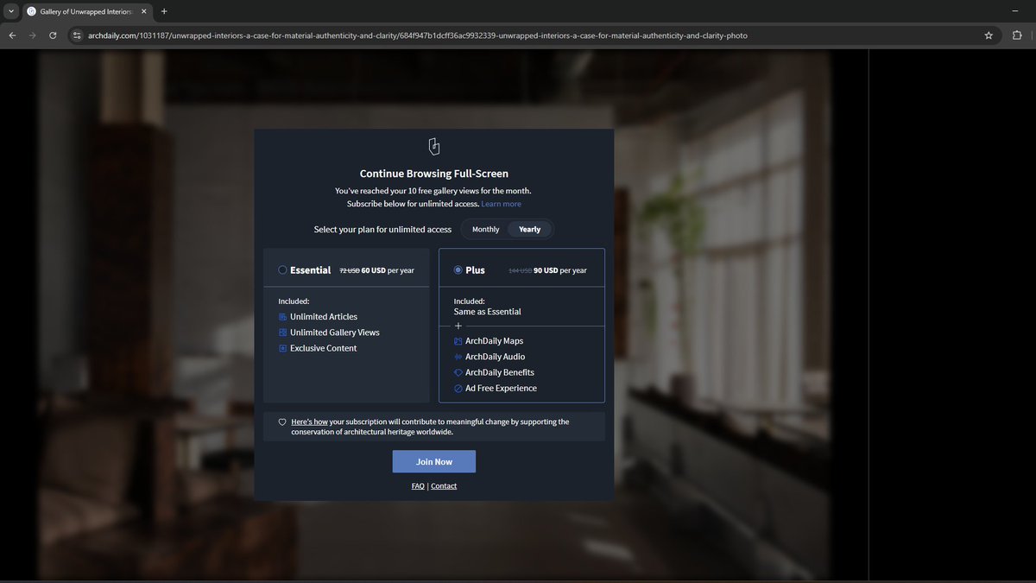
Task: Bookmark this page with star icon
Action: pyautogui.click(x=989, y=35)
